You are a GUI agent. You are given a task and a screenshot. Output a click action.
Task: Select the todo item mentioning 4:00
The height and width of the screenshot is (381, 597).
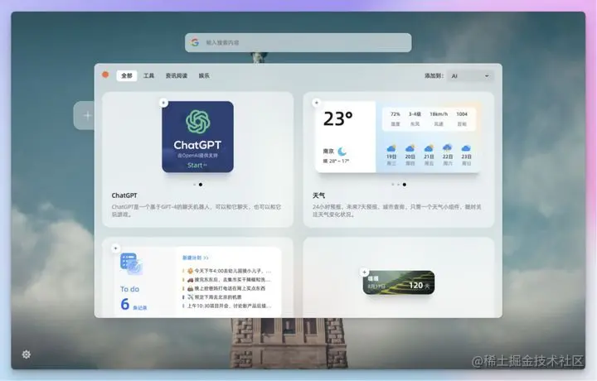[227, 271]
